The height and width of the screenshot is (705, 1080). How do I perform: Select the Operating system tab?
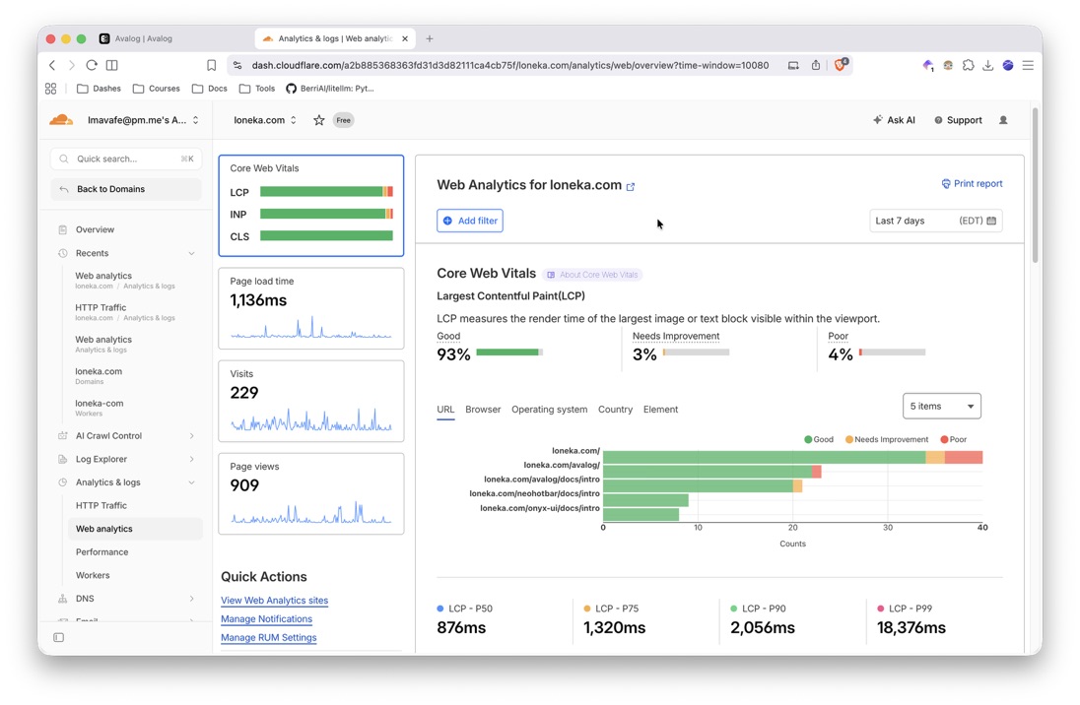pyautogui.click(x=549, y=409)
